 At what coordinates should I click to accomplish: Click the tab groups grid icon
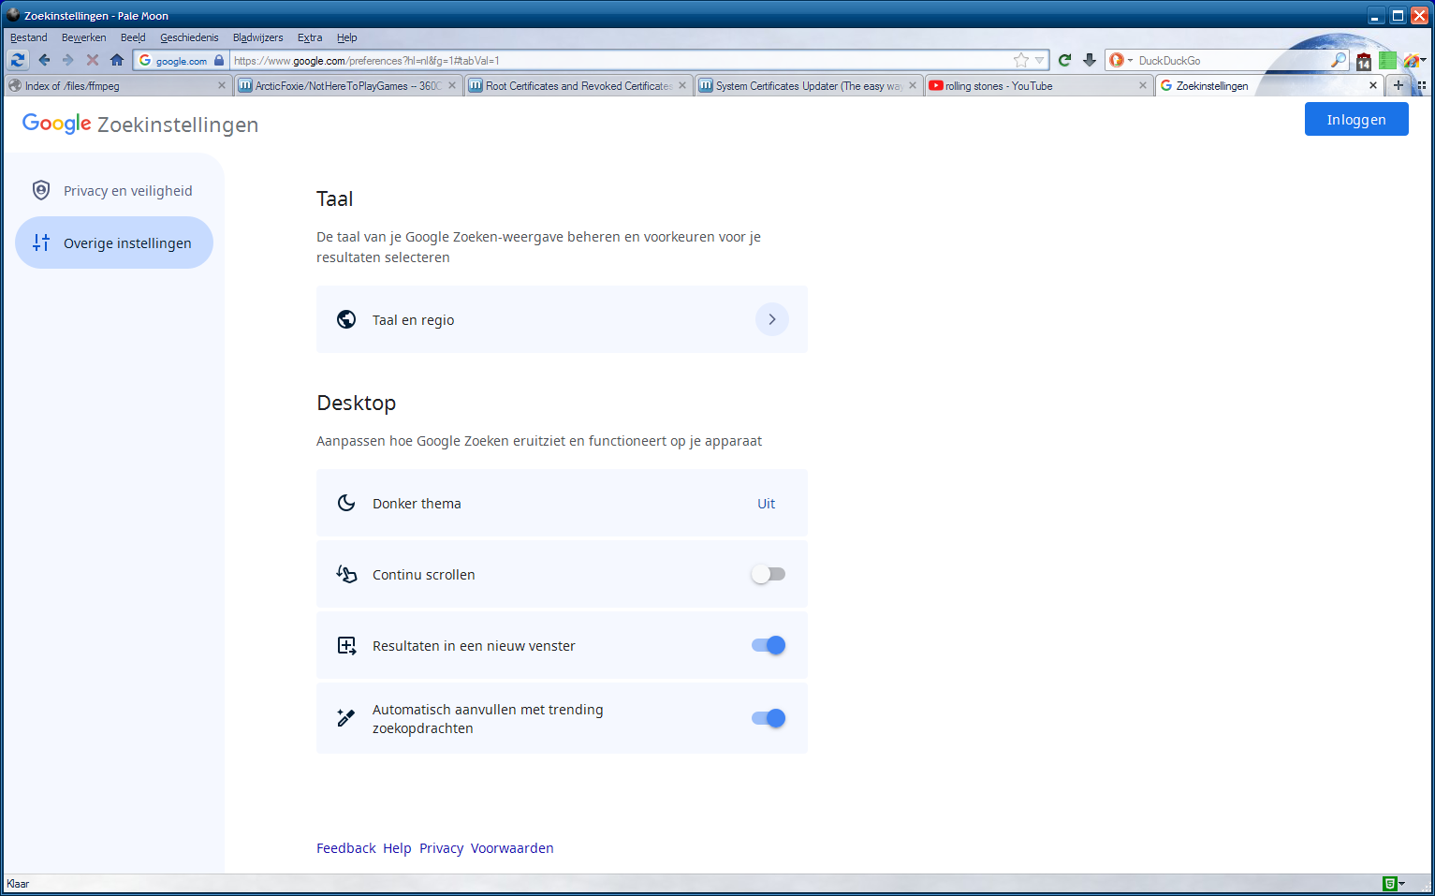coord(1422,85)
